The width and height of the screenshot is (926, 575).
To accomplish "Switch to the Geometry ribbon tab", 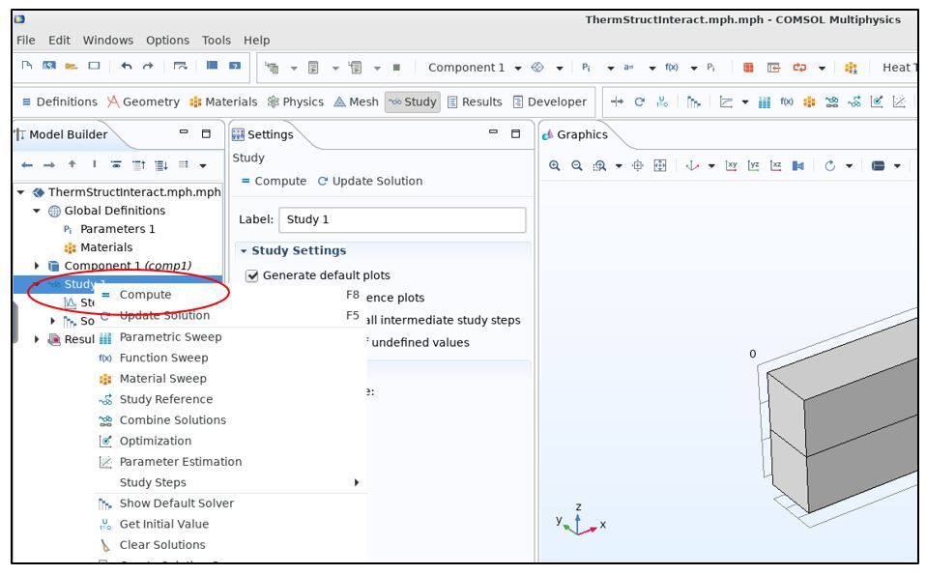I will [x=143, y=102].
